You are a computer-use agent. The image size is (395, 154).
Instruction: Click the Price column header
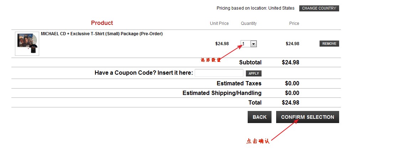click(x=294, y=23)
